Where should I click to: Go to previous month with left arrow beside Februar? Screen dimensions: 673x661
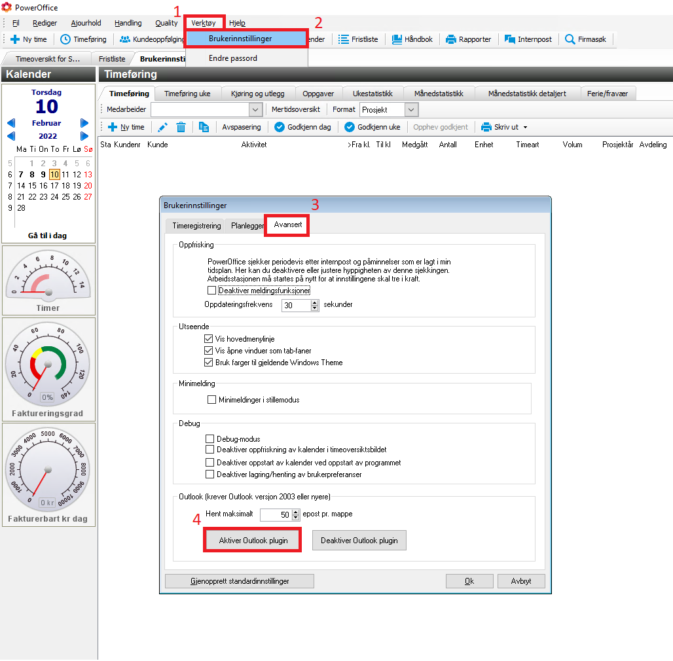[x=11, y=123]
